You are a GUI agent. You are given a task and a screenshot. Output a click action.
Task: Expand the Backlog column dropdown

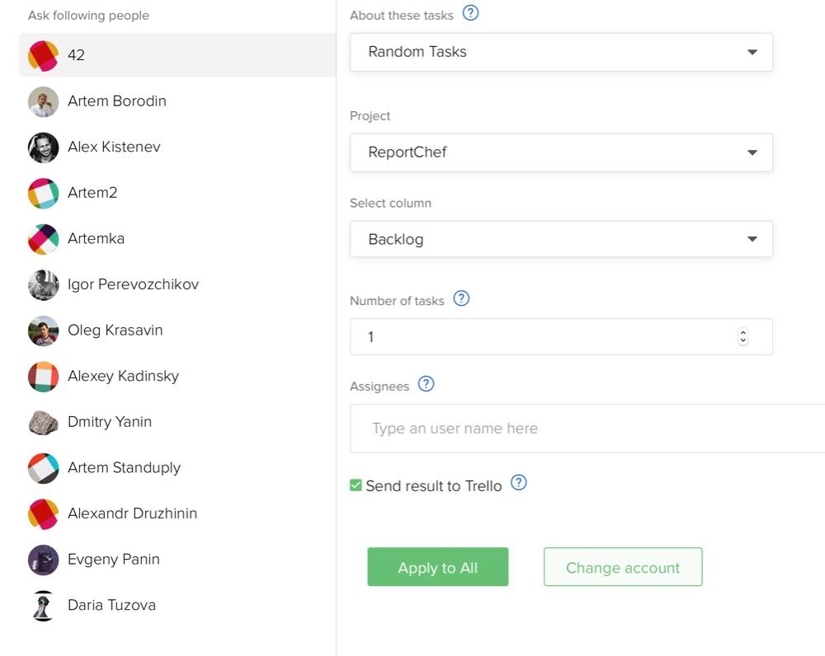561,239
